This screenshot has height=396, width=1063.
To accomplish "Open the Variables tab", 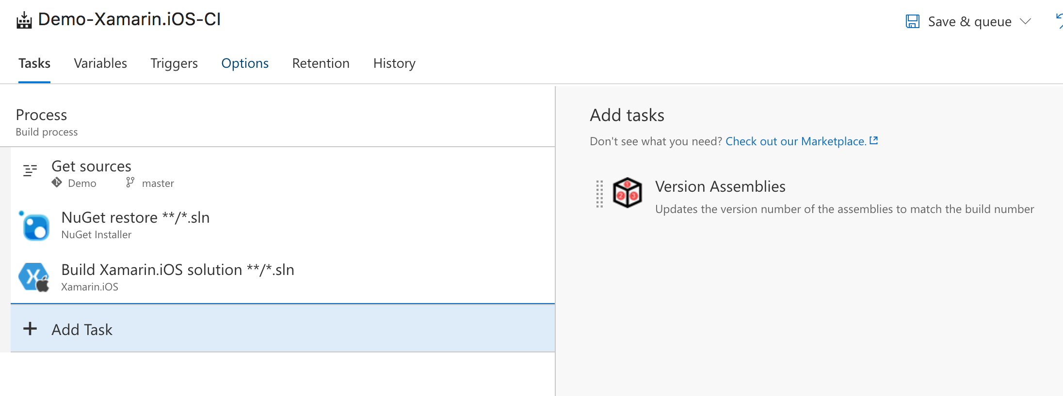I will tap(100, 63).
